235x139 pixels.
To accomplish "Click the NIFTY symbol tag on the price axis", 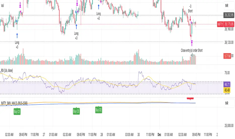I will tap(220, 24).
